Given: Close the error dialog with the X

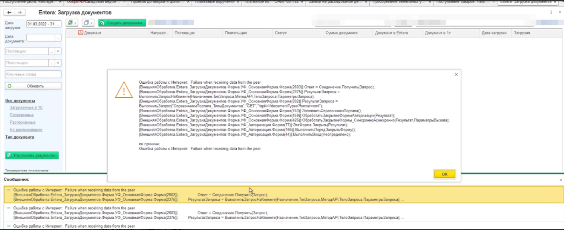Looking at the screenshot, I should tap(456, 75).
